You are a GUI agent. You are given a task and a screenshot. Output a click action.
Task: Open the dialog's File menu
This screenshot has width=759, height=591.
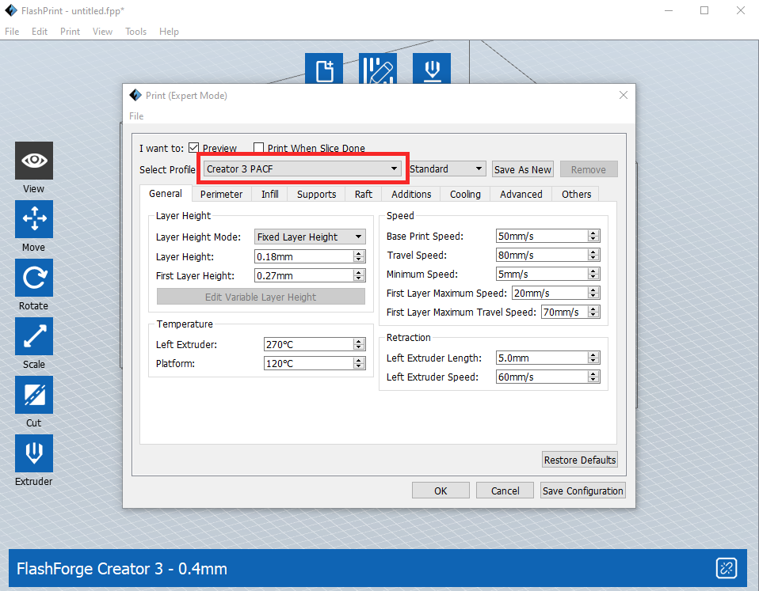click(136, 116)
